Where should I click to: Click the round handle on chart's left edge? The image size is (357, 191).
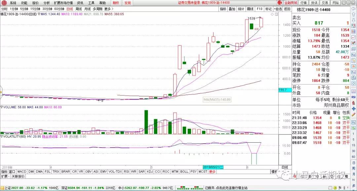[1, 90]
